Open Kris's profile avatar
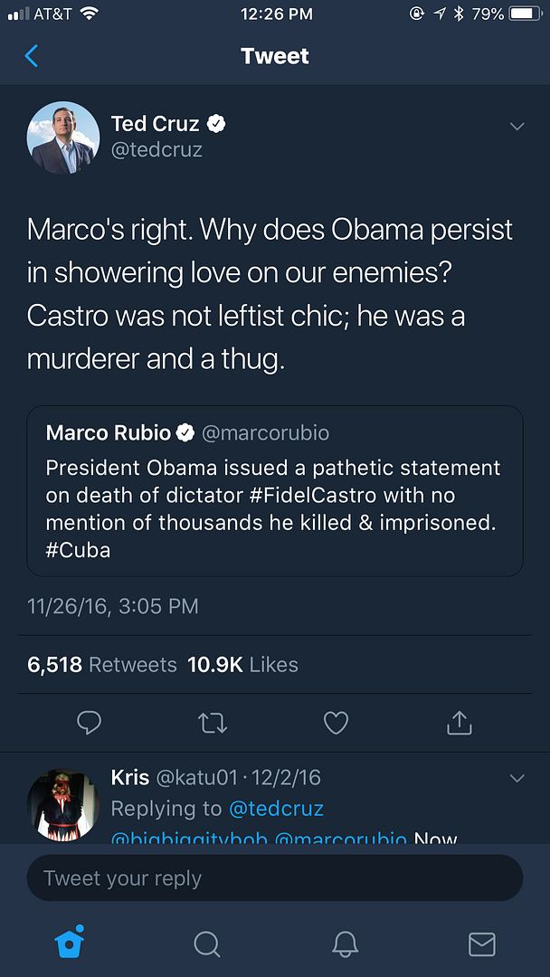The image size is (550, 977). coord(63,804)
